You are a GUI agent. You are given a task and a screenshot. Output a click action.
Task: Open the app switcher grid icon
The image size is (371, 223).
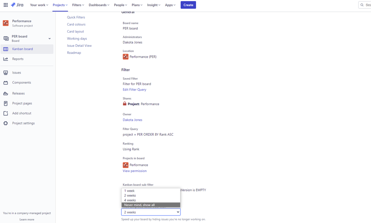click(x=6, y=5)
